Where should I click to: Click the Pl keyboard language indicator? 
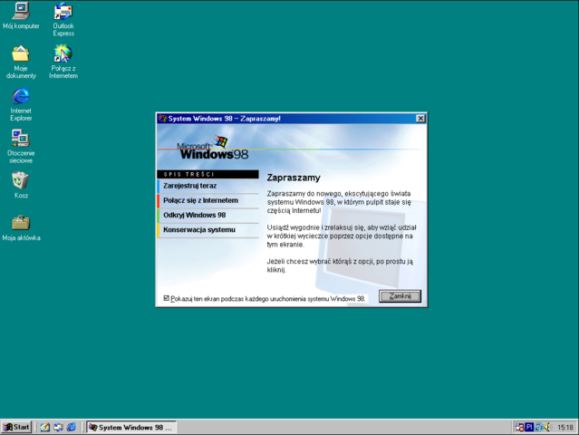(529, 427)
